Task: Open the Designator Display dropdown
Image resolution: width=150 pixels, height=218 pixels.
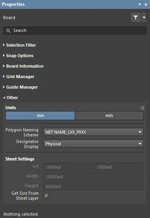Action: [x=93, y=144]
